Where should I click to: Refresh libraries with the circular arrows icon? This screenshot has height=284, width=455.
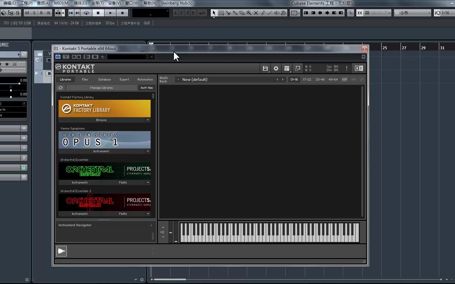[60, 88]
